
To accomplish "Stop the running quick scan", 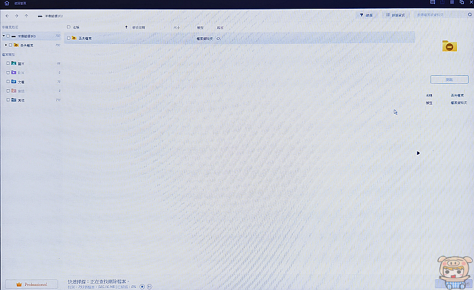I will 142,287.
